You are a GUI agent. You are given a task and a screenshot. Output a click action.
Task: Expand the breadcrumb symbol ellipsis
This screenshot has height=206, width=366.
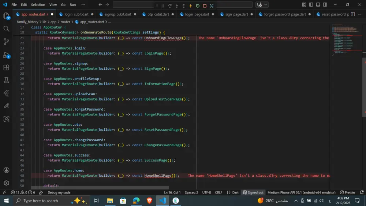pyautogui.click(x=109, y=22)
